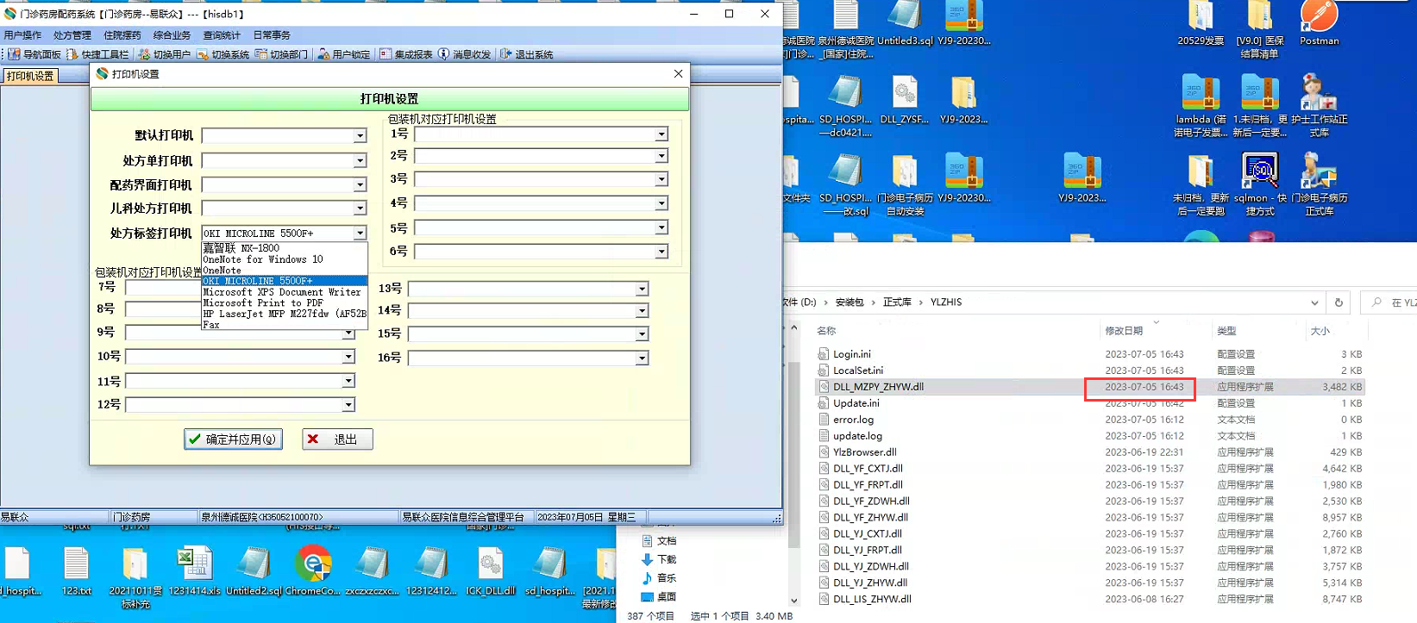Select 切换部门 in the toolbar
This screenshot has height=623, width=1417.
281,54
